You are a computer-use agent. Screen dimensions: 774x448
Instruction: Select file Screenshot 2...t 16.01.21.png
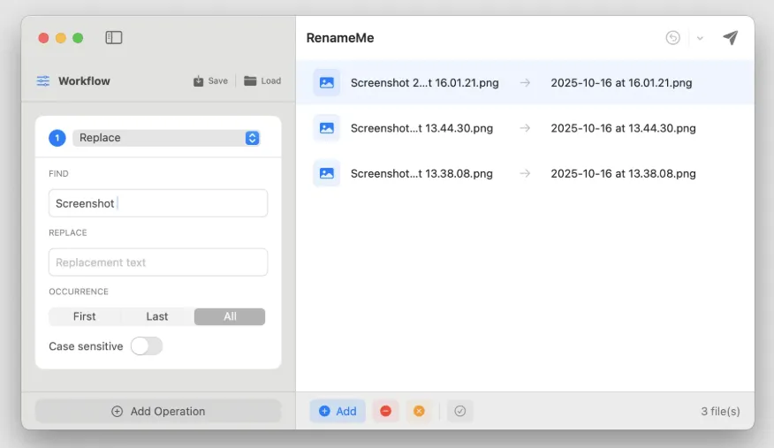[424, 83]
